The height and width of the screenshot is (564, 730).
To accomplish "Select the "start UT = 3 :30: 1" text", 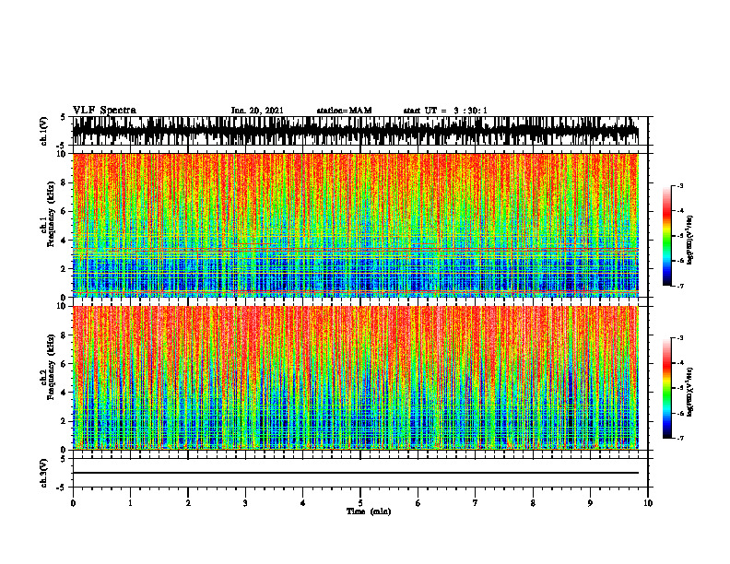I will pyautogui.click(x=444, y=111).
